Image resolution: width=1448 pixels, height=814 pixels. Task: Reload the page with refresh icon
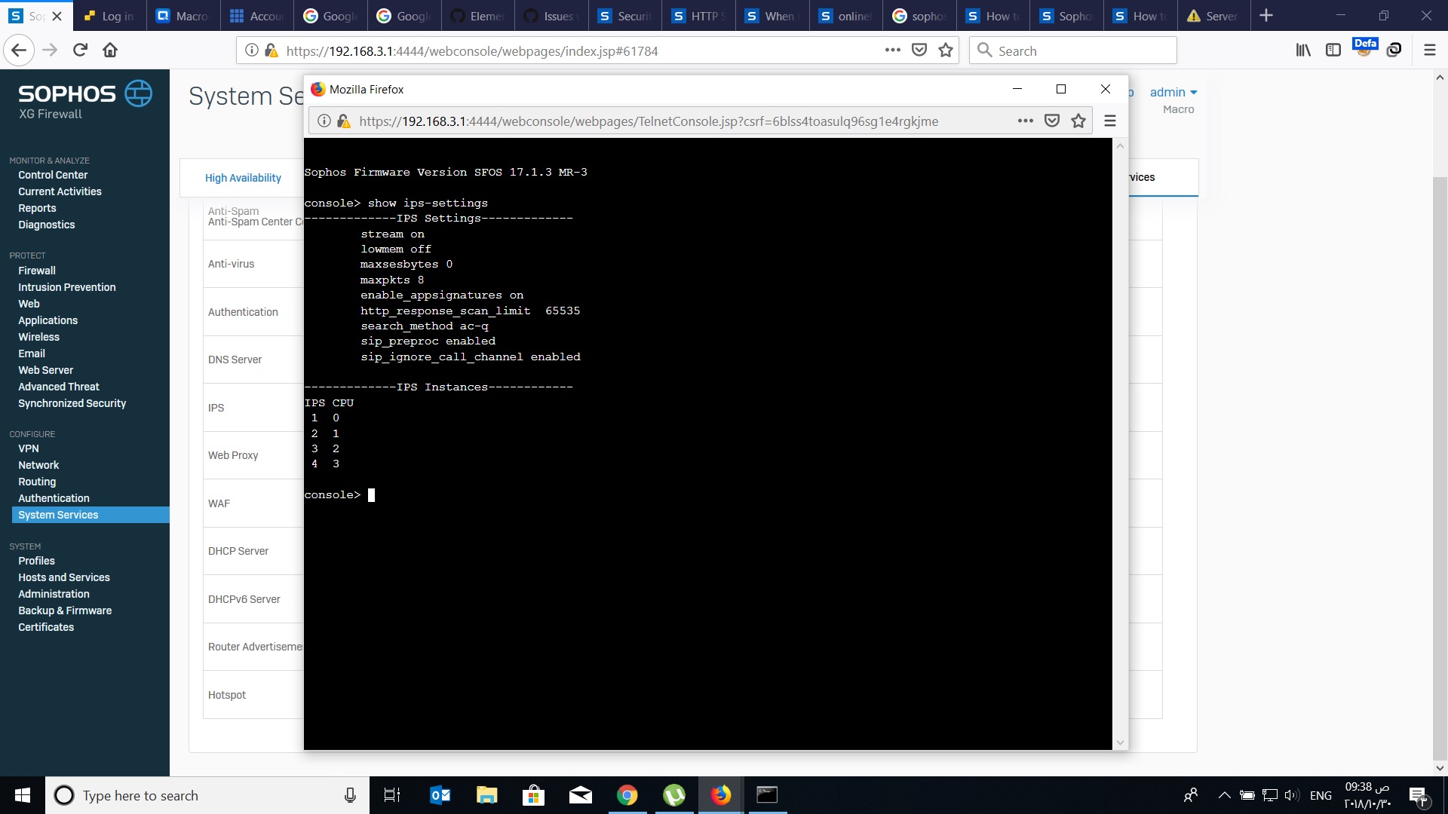pos(80,50)
